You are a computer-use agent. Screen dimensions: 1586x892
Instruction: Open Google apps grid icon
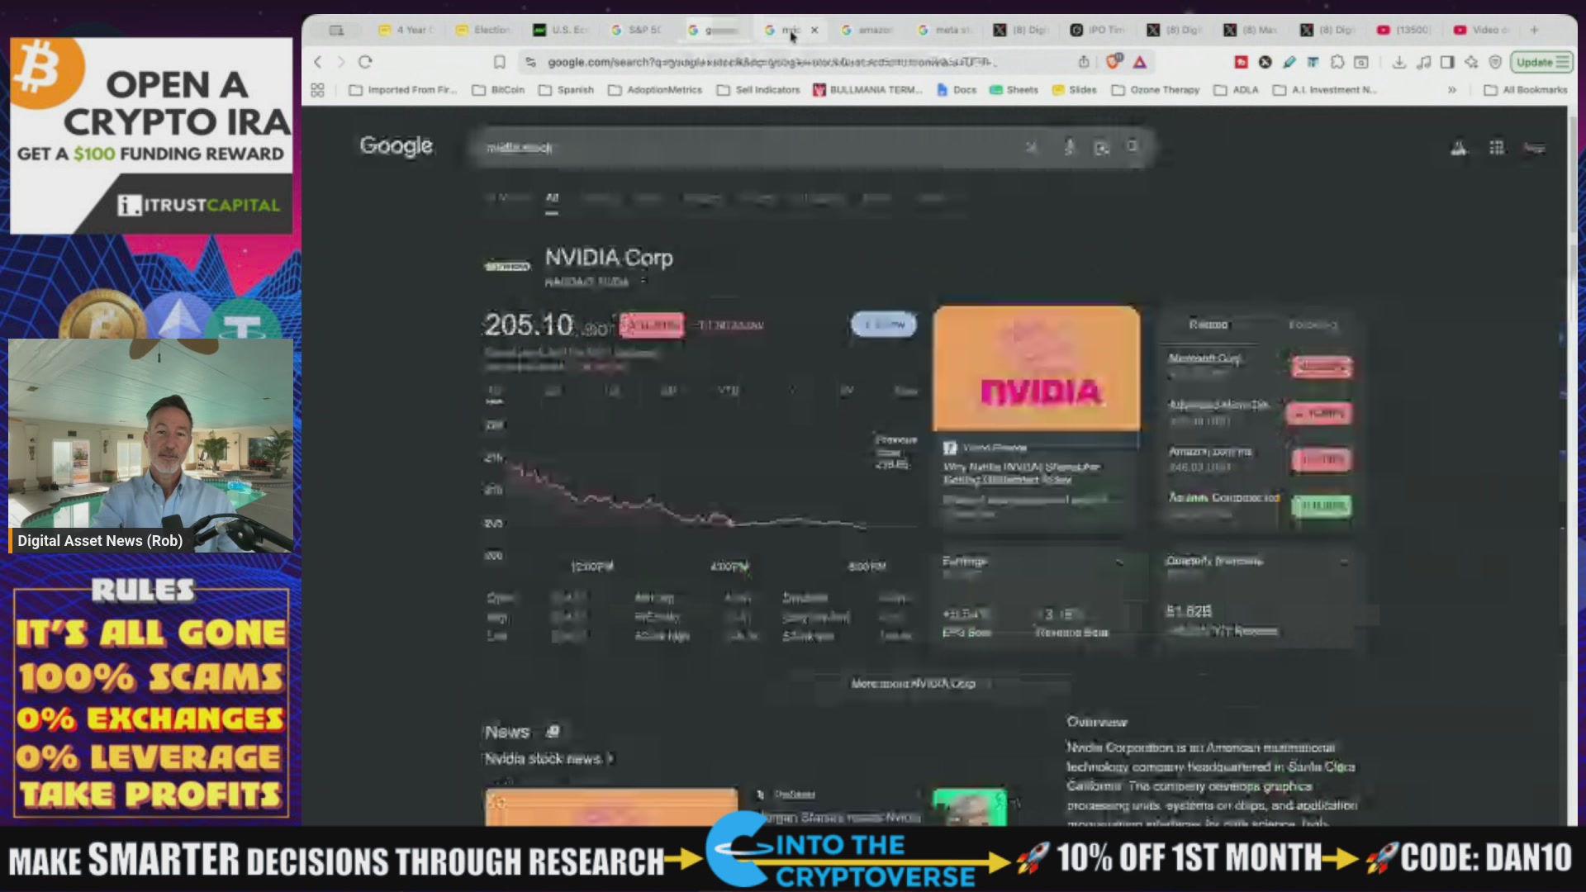1497,148
